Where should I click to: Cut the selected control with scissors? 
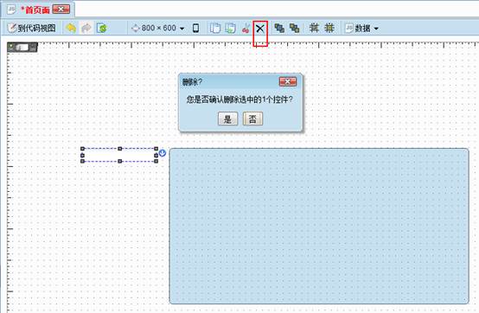point(246,28)
